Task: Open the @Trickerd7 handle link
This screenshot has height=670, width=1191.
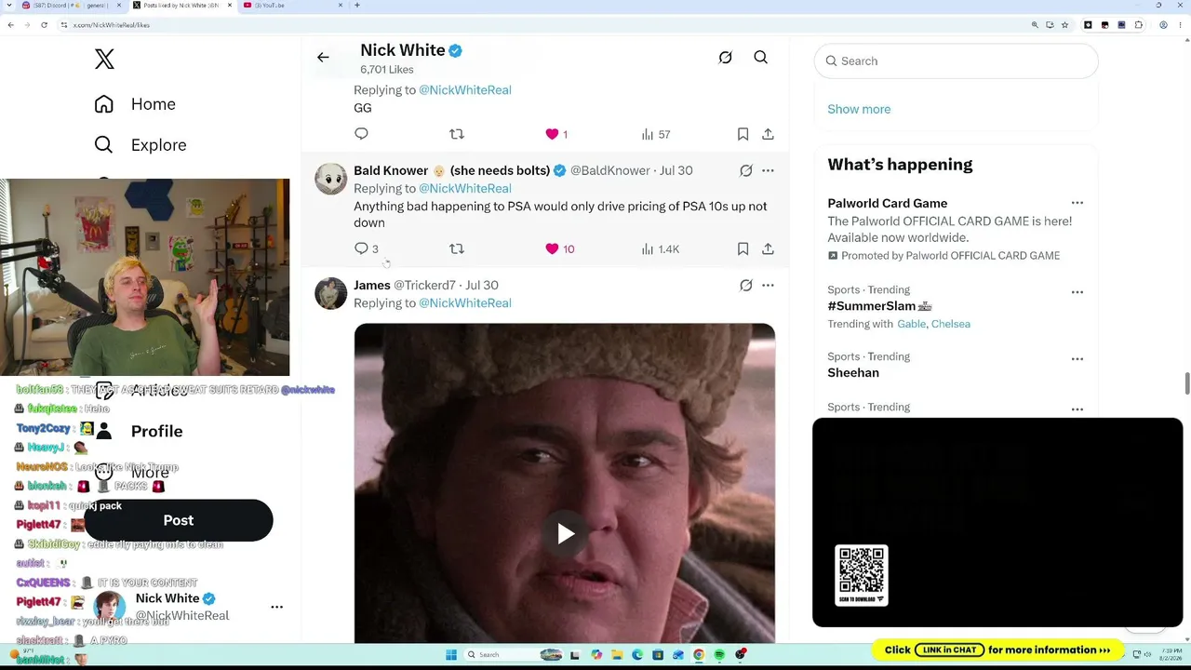Action: [x=424, y=285]
